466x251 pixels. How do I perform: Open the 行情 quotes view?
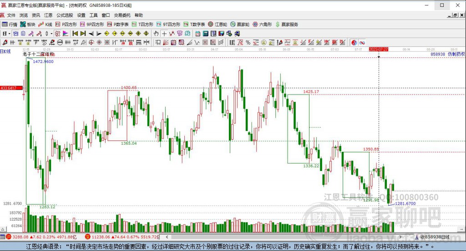10,25
